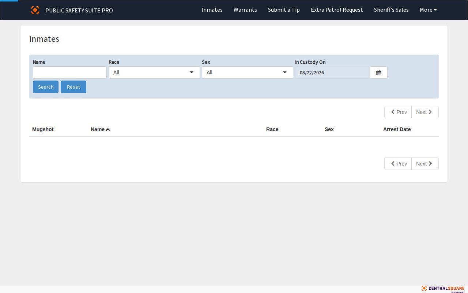
Task: Open the In Custody On calendar picker
Action: pyautogui.click(x=378, y=73)
